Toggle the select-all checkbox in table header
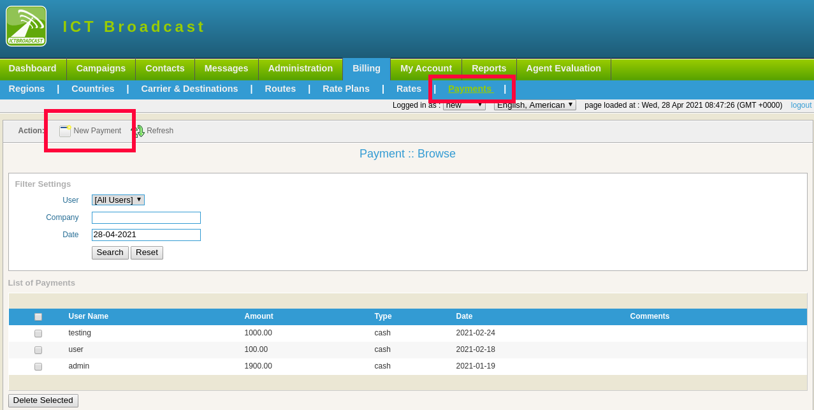This screenshot has height=410, width=814. click(38, 317)
